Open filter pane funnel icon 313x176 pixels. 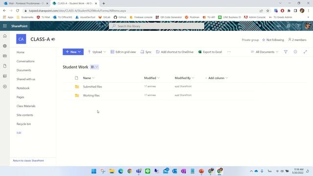pyautogui.click(x=286, y=52)
